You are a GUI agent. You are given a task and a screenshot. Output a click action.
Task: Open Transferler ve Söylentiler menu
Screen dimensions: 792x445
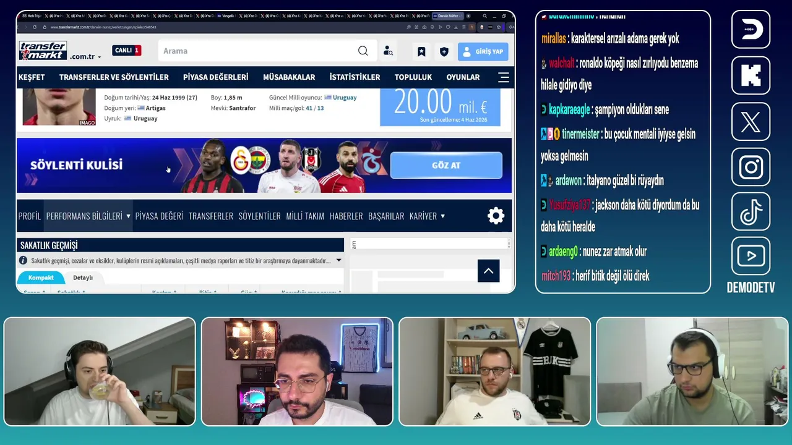click(114, 77)
